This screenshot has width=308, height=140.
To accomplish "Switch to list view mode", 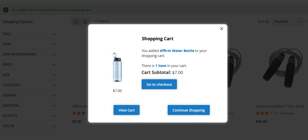I will (x=85, y=22).
